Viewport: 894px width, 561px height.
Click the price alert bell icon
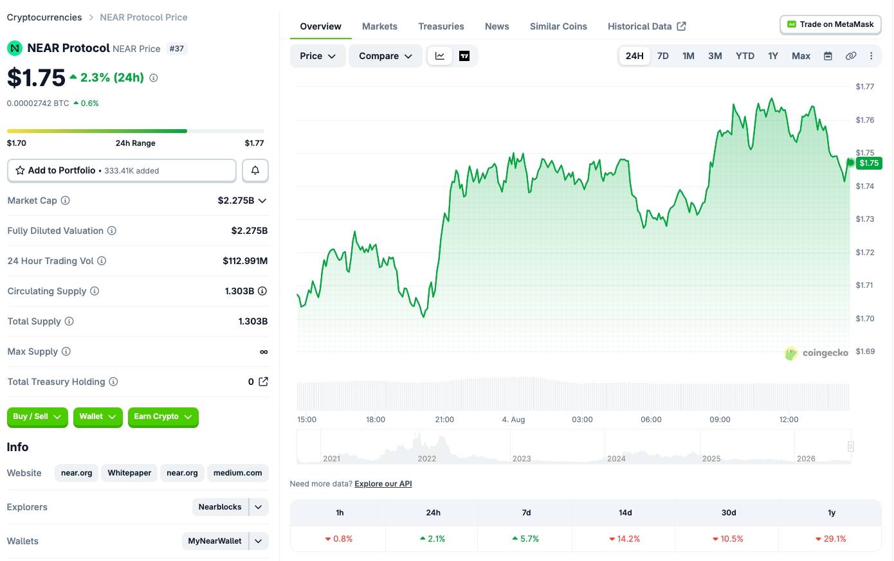pyautogui.click(x=255, y=170)
